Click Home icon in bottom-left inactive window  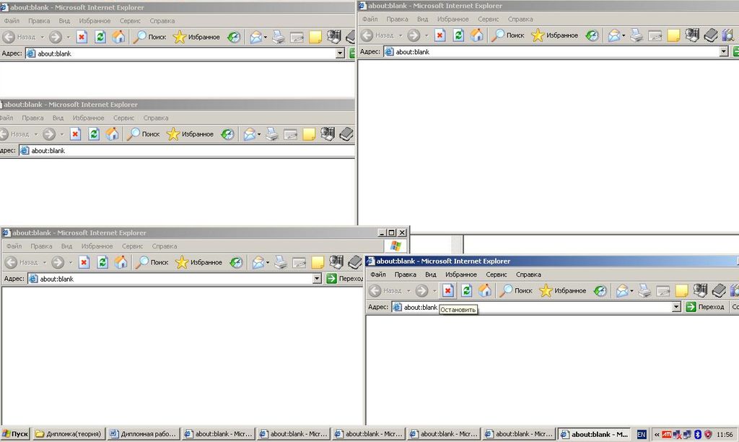(x=121, y=262)
